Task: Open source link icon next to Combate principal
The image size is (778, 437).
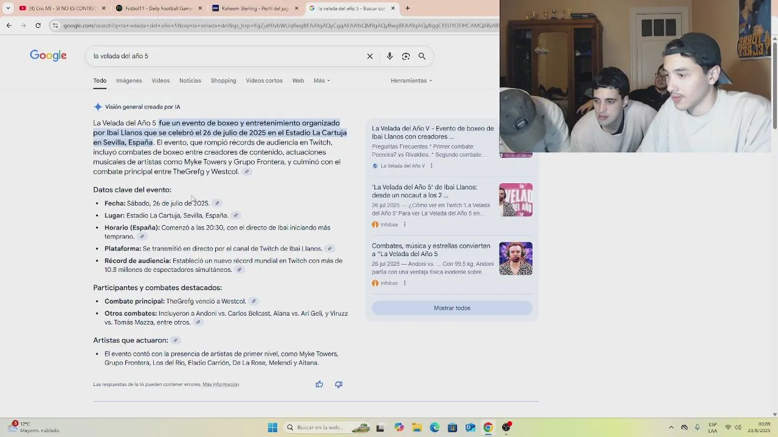Action: (254, 301)
